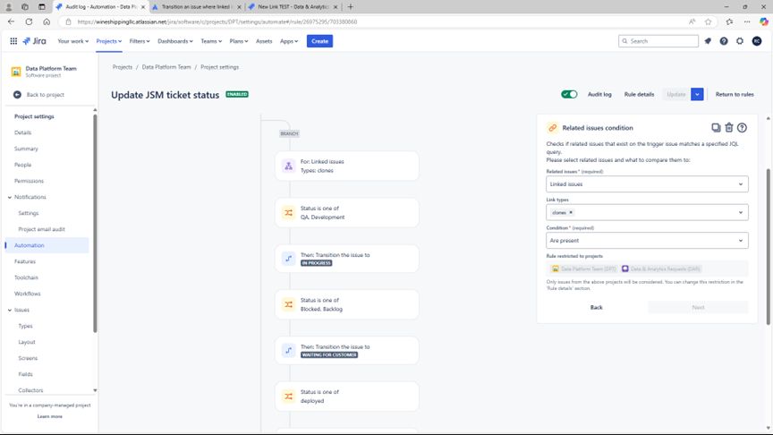Select the transition icon for IN PROGRESS
773x435 pixels.
[x=288, y=259]
